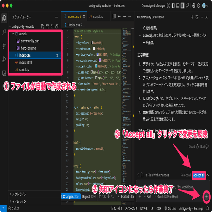Open the settings gear in title bar

198,6
